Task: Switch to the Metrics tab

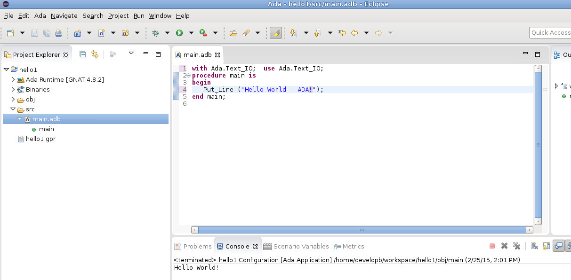Action: (349, 246)
